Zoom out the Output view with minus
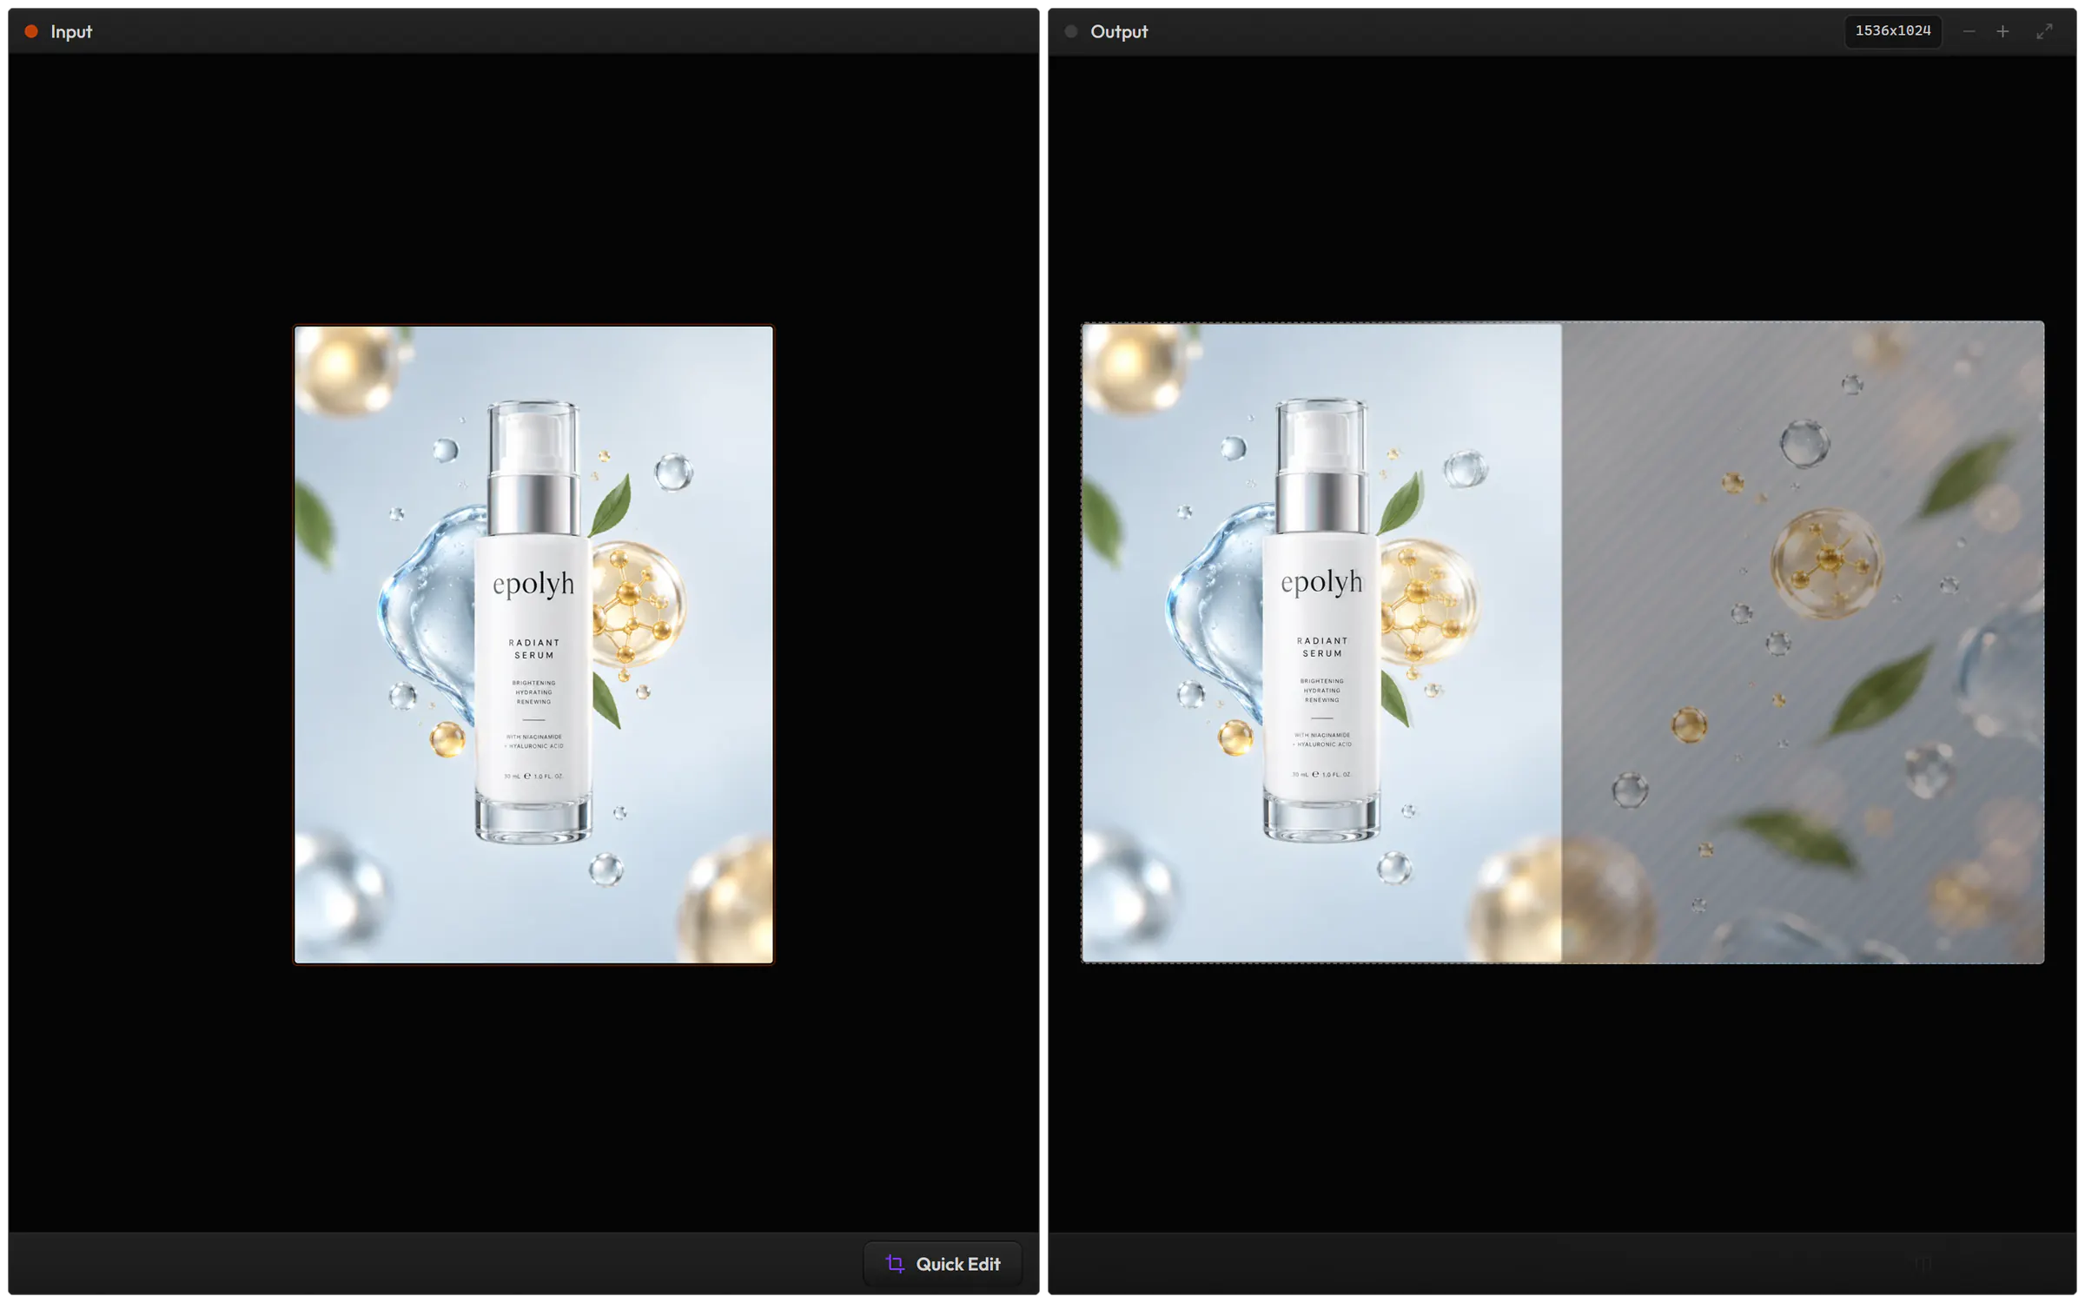 pos(1969,31)
